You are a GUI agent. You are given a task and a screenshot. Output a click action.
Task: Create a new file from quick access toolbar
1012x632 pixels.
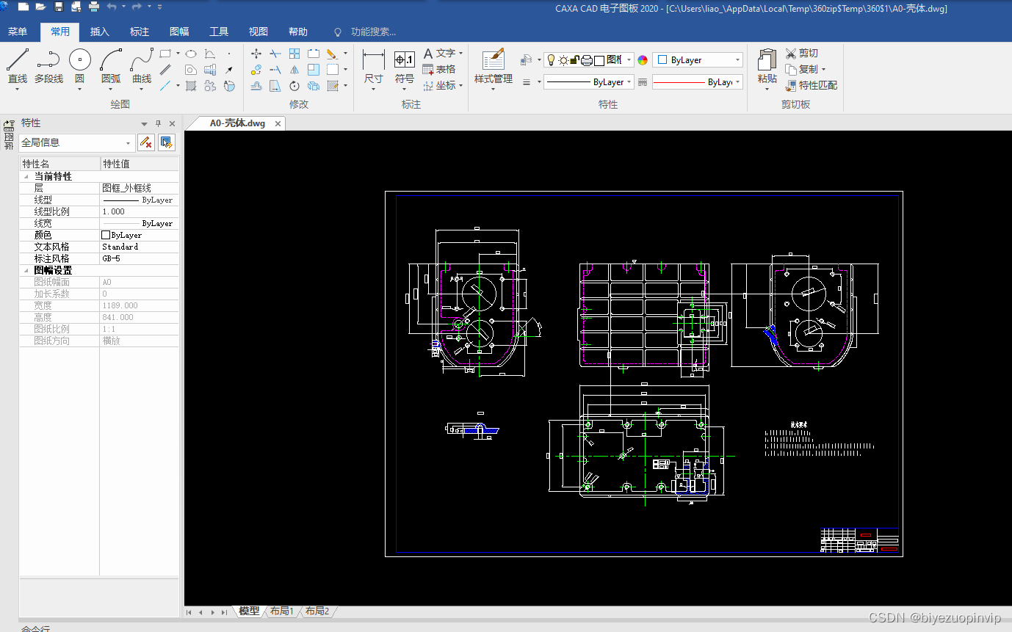pyautogui.click(x=23, y=7)
